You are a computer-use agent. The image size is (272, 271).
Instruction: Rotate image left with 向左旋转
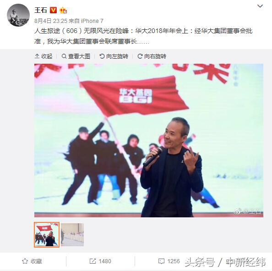[114, 56]
